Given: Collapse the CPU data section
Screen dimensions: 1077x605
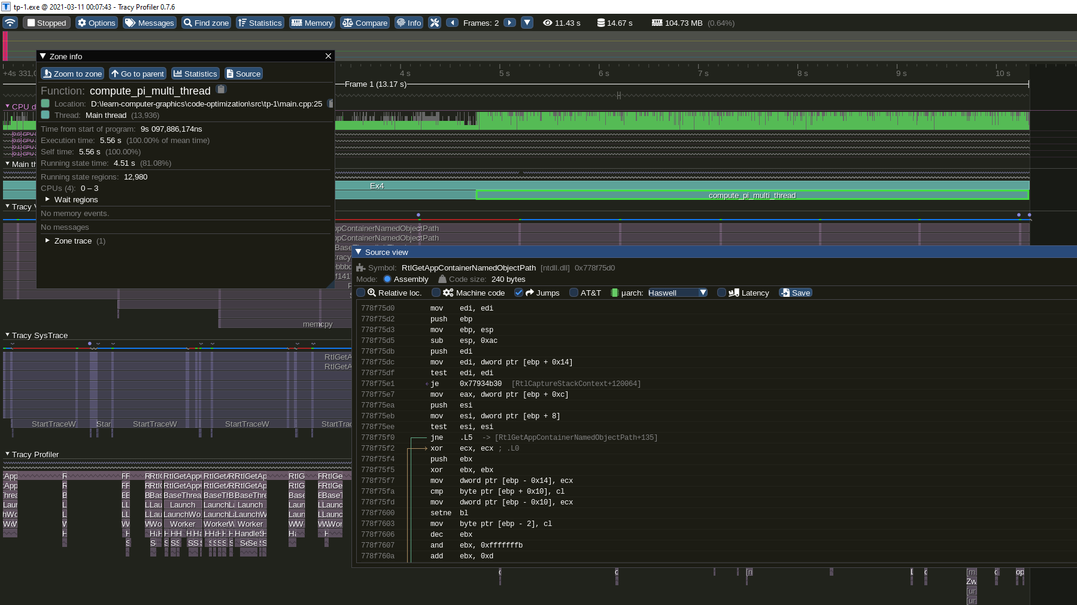Looking at the screenshot, I should 7,106.
